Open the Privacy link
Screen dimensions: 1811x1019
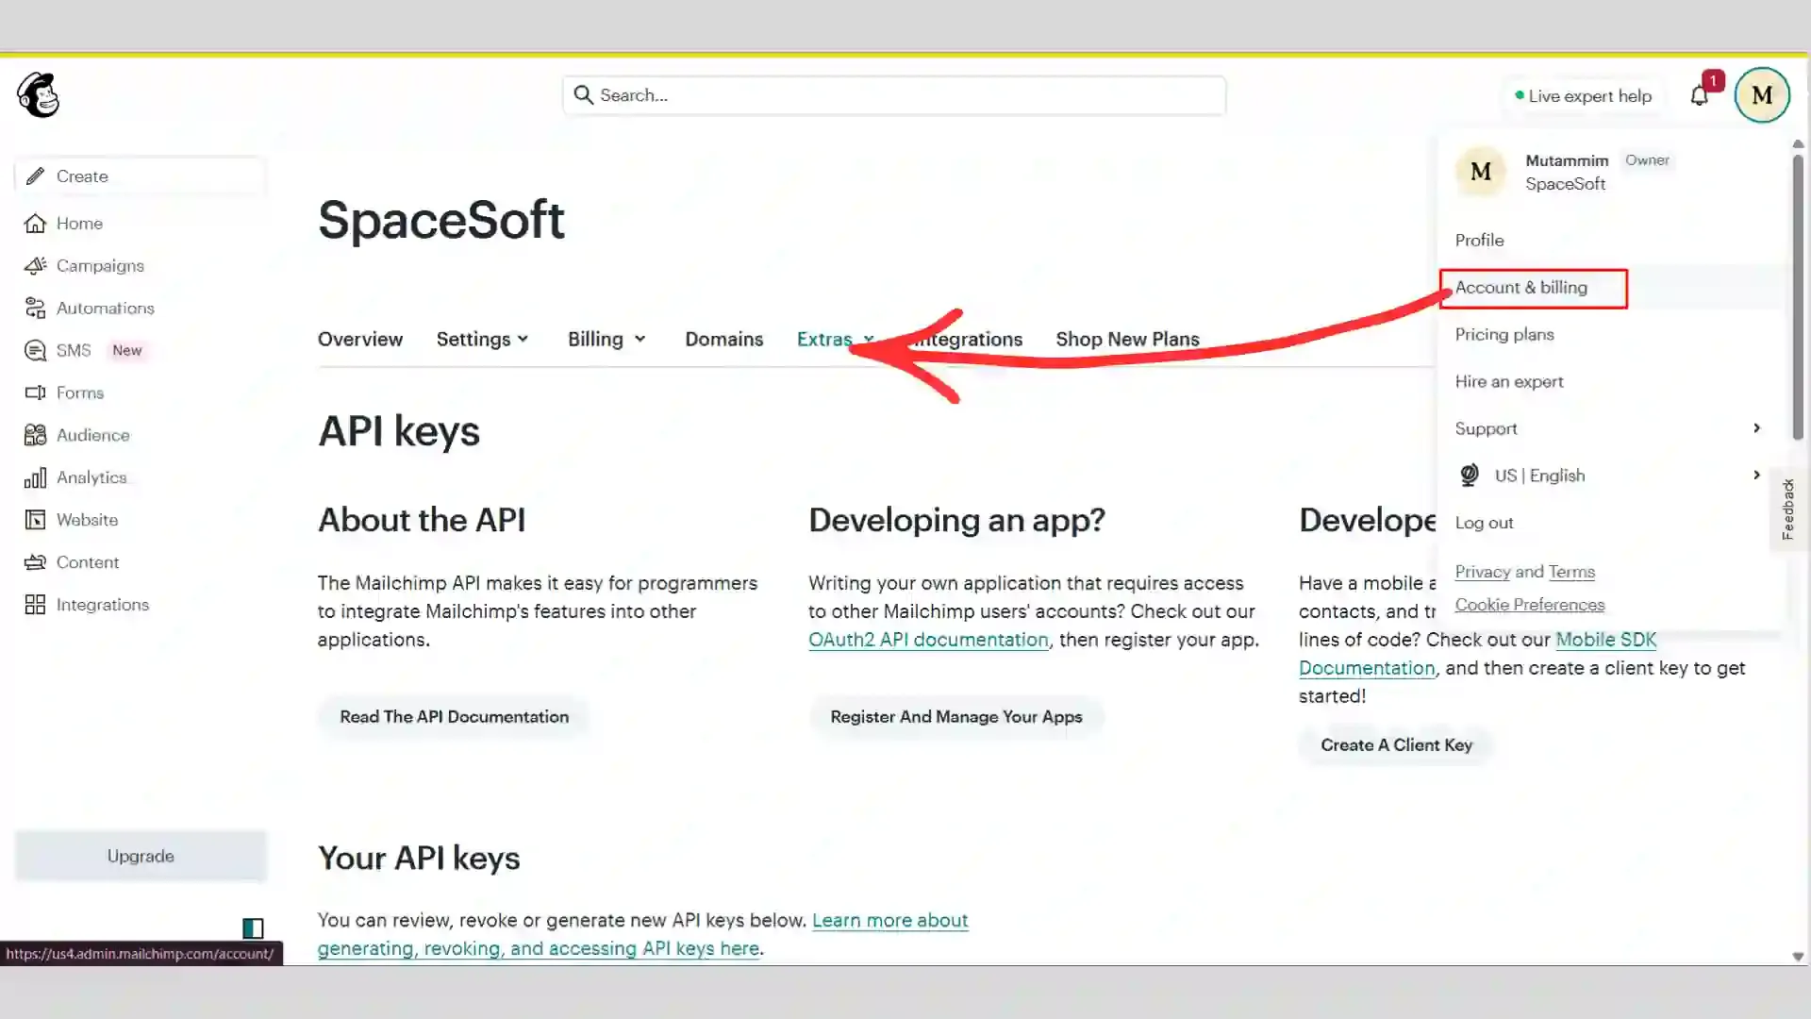[1483, 572]
